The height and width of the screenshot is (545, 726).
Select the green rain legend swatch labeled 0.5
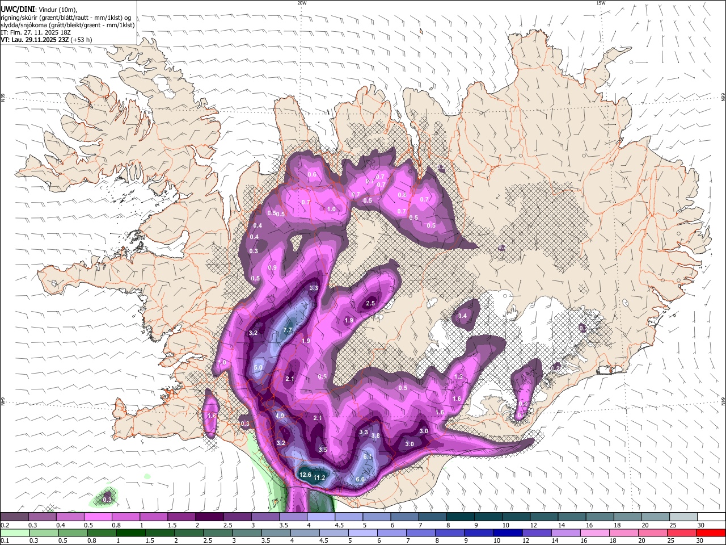[x=73, y=533]
